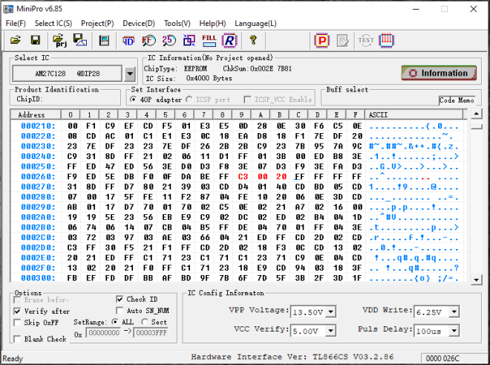Open the VDD Write dropdown
This screenshot has height=365, width=490.
coord(454,311)
